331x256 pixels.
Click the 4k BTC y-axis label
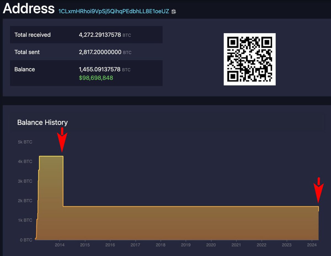pyautogui.click(x=25, y=162)
